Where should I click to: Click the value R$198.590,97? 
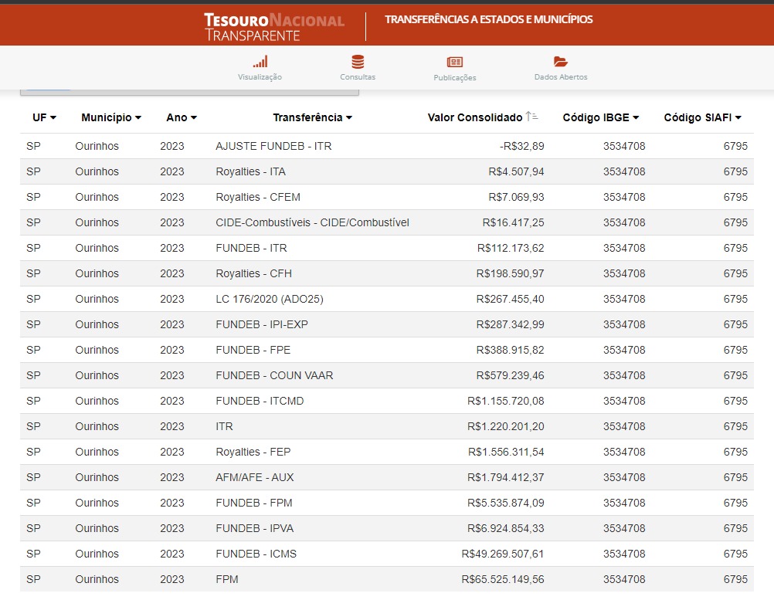[511, 273]
